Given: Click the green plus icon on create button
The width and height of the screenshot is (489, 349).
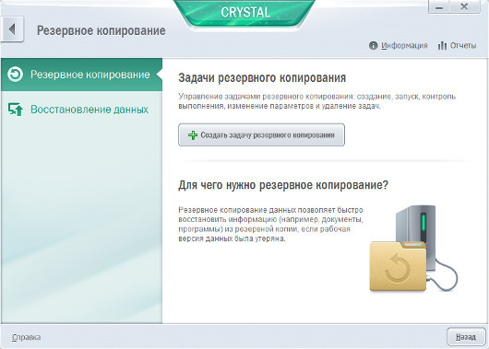Looking at the screenshot, I should tap(193, 135).
